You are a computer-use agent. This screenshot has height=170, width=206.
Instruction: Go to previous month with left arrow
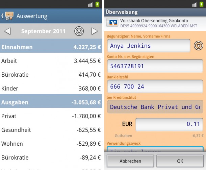[x=7, y=31]
